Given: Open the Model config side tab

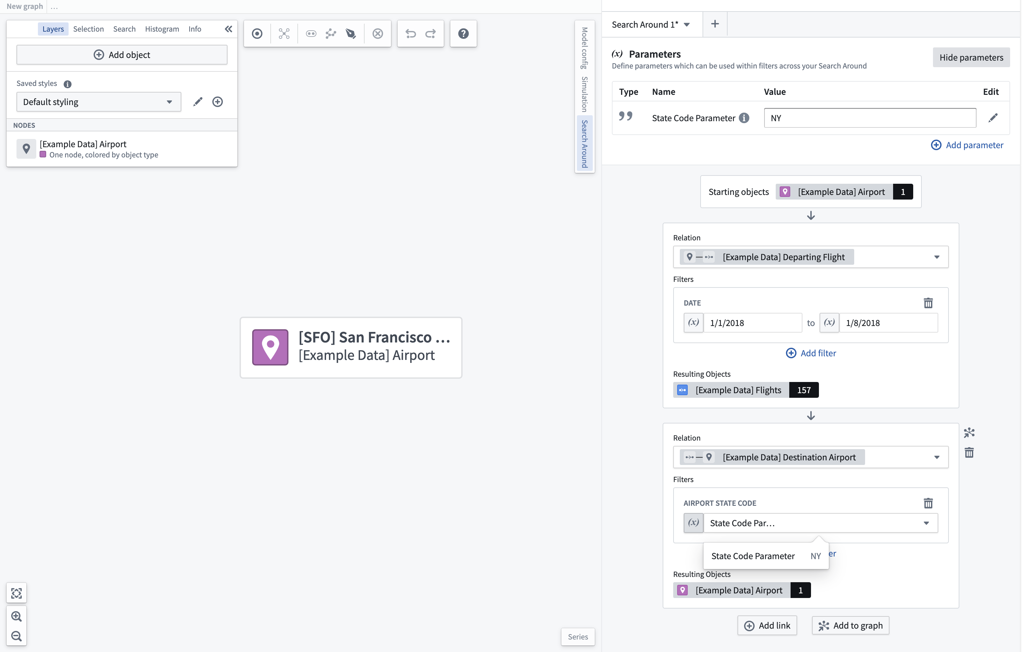Looking at the screenshot, I should [x=585, y=48].
